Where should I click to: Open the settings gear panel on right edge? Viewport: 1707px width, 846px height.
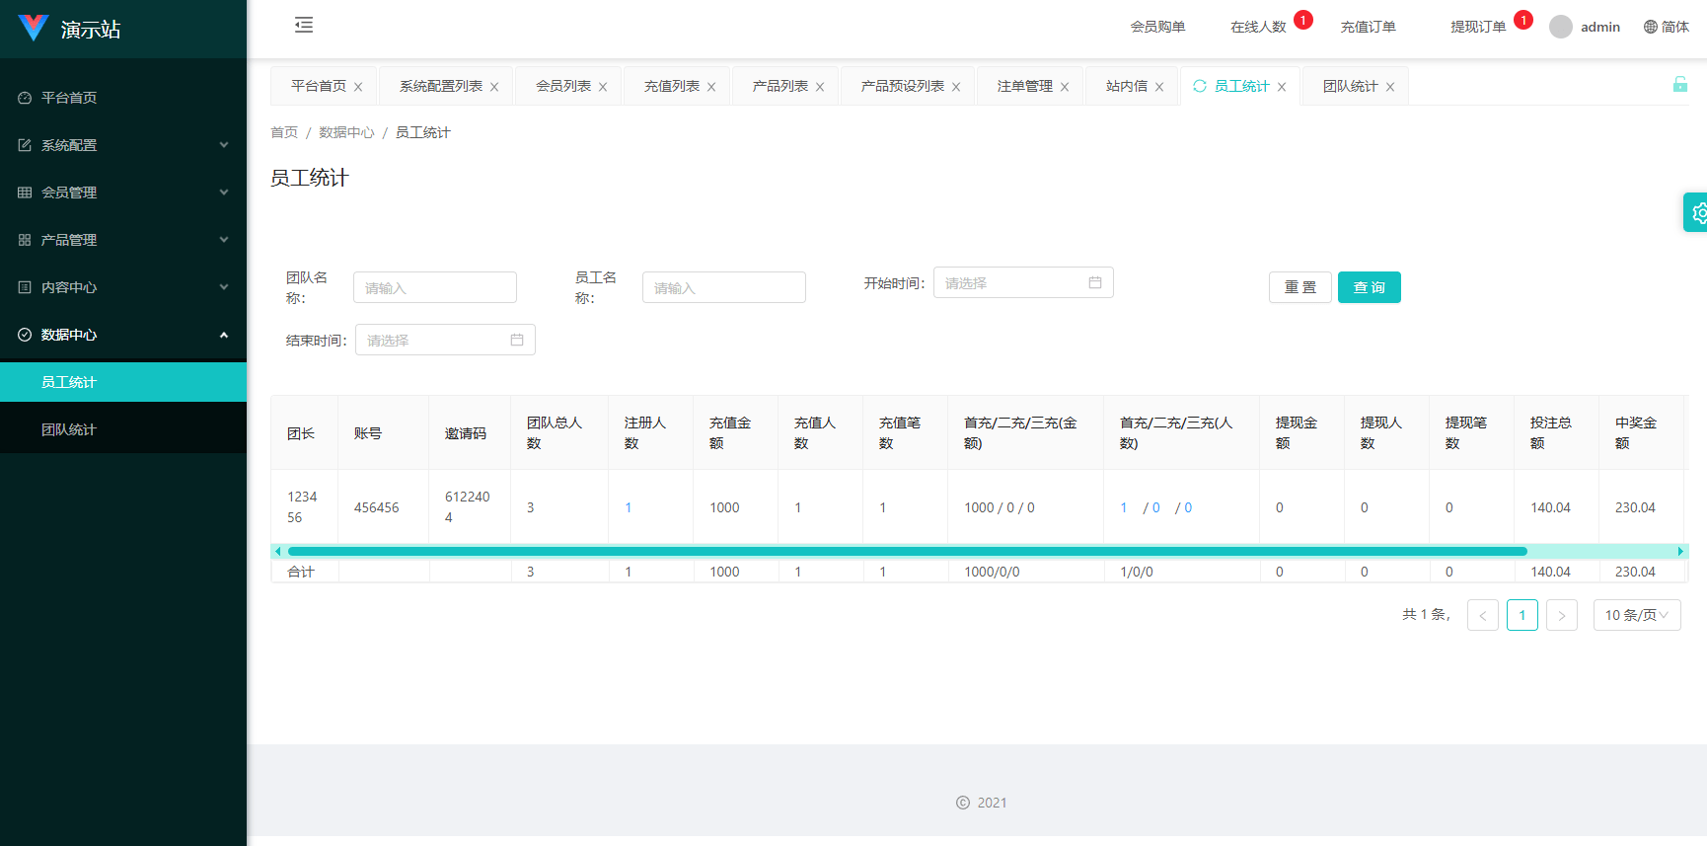coord(1697,212)
